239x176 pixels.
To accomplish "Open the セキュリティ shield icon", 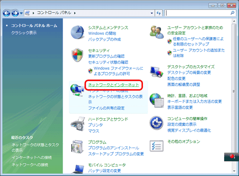I will 77,55.
